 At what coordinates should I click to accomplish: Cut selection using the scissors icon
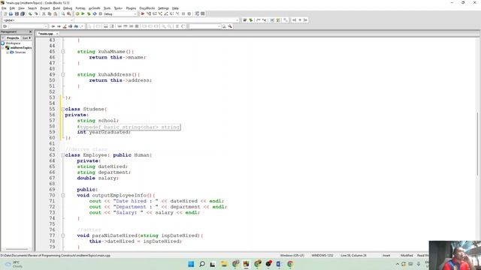coord(44,13)
